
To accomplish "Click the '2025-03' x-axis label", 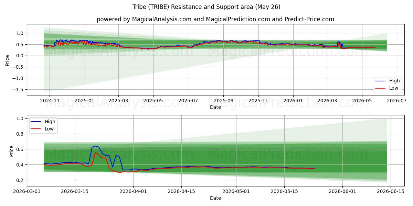I will [118, 101].
